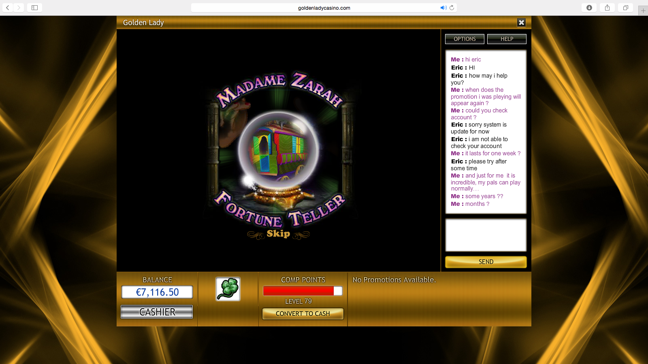Open the Safari share icon

tap(607, 8)
